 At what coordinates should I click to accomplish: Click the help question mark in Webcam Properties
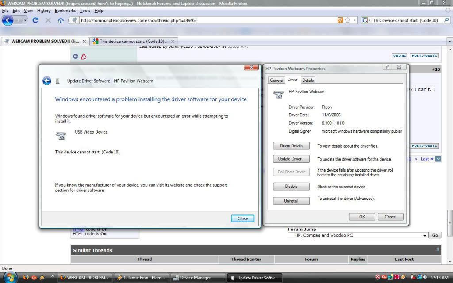pyautogui.click(x=387, y=67)
